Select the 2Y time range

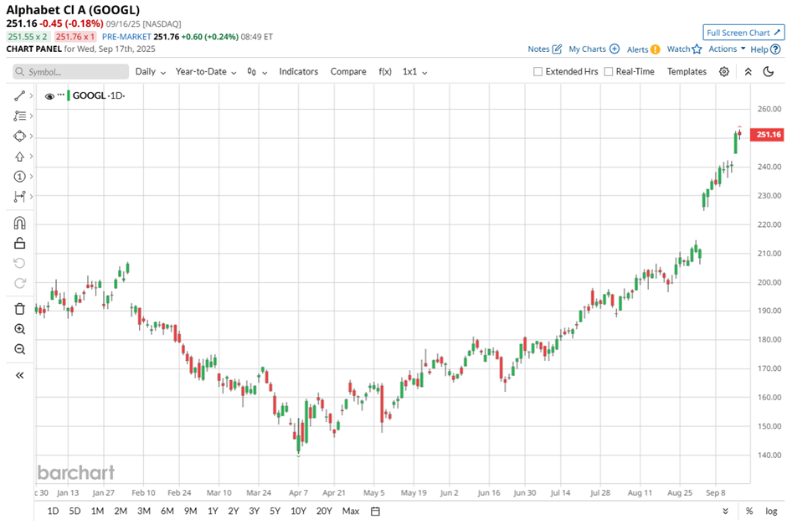[x=234, y=511]
